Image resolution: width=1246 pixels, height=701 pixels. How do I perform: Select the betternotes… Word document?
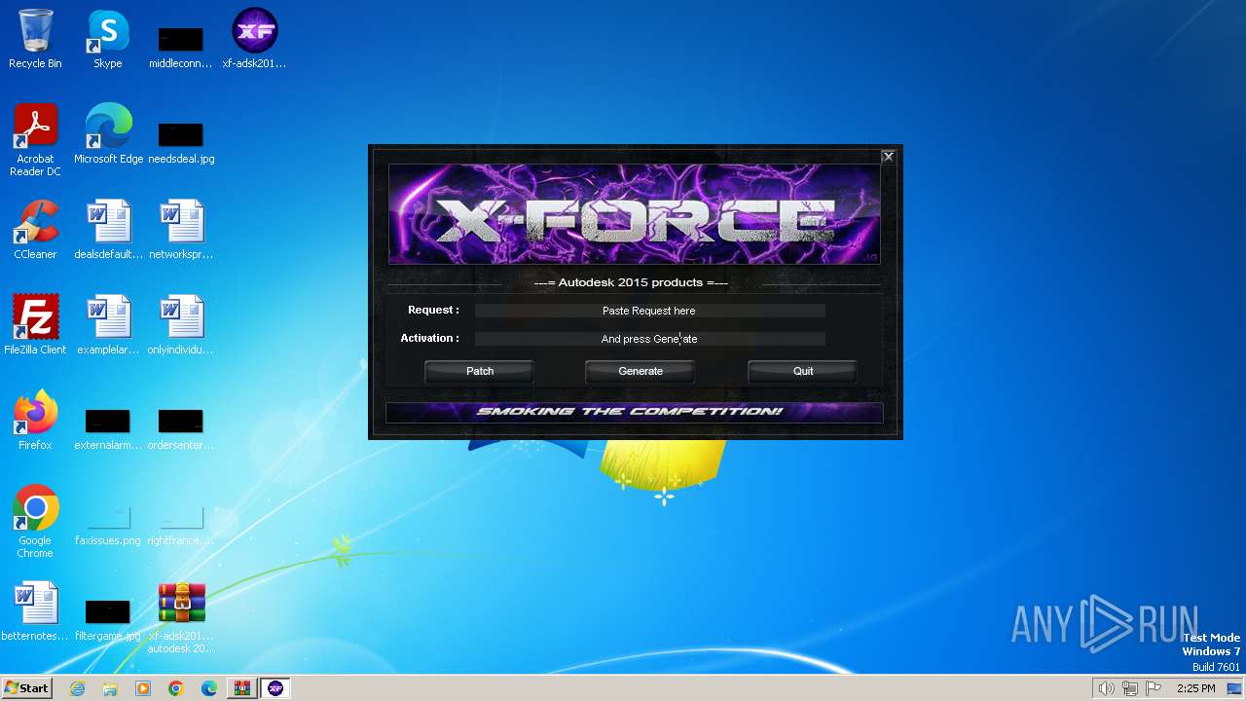coord(35,611)
